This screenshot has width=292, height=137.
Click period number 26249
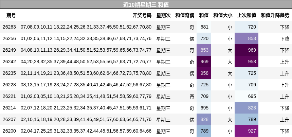(x=9, y=50)
